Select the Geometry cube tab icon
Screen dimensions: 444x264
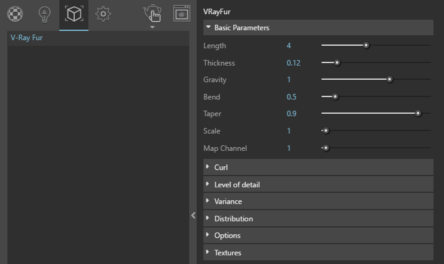74,14
